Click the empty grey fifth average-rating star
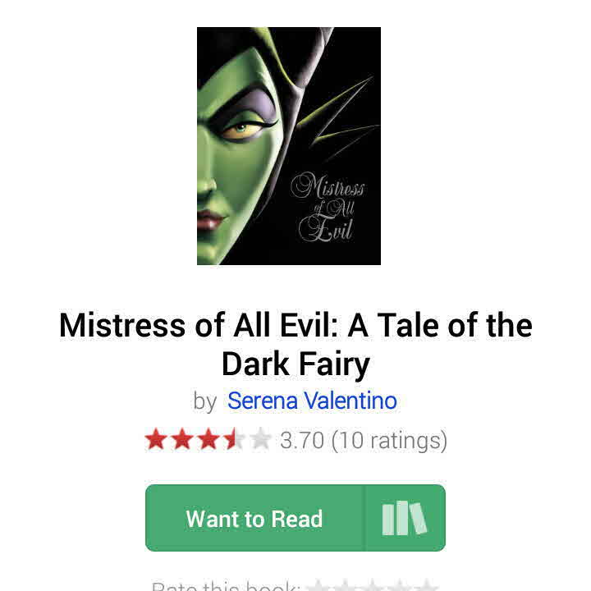Screen dimensions: 591x591 click(260, 439)
